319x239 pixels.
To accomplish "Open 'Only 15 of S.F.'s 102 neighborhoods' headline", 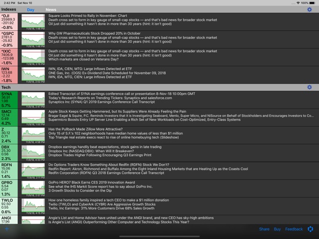I will click(116, 133).
